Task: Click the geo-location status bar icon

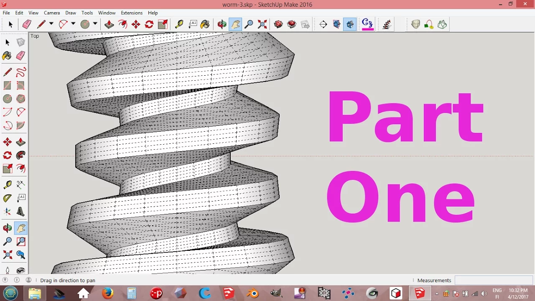Action: [5, 280]
